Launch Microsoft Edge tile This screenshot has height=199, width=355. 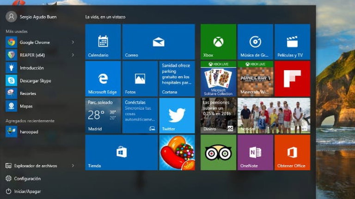(x=103, y=79)
